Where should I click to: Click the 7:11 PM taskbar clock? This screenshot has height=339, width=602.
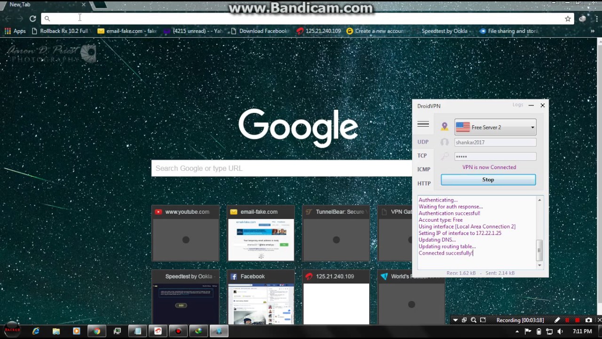582,331
